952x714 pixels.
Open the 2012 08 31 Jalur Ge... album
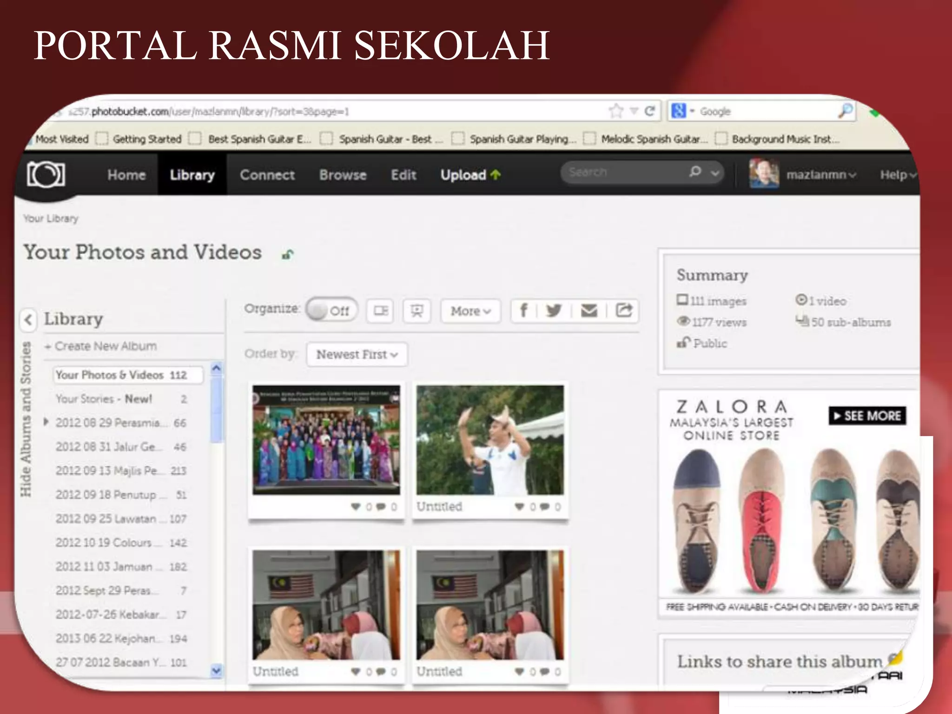pyautogui.click(x=121, y=447)
